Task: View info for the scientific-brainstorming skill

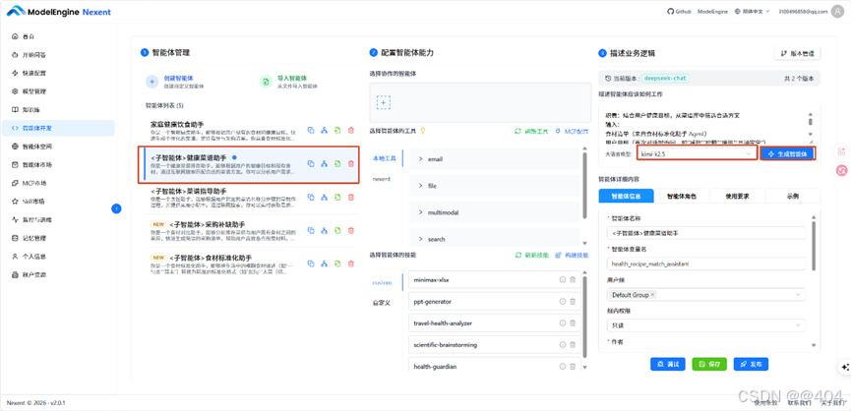Action: click(563, 345)
